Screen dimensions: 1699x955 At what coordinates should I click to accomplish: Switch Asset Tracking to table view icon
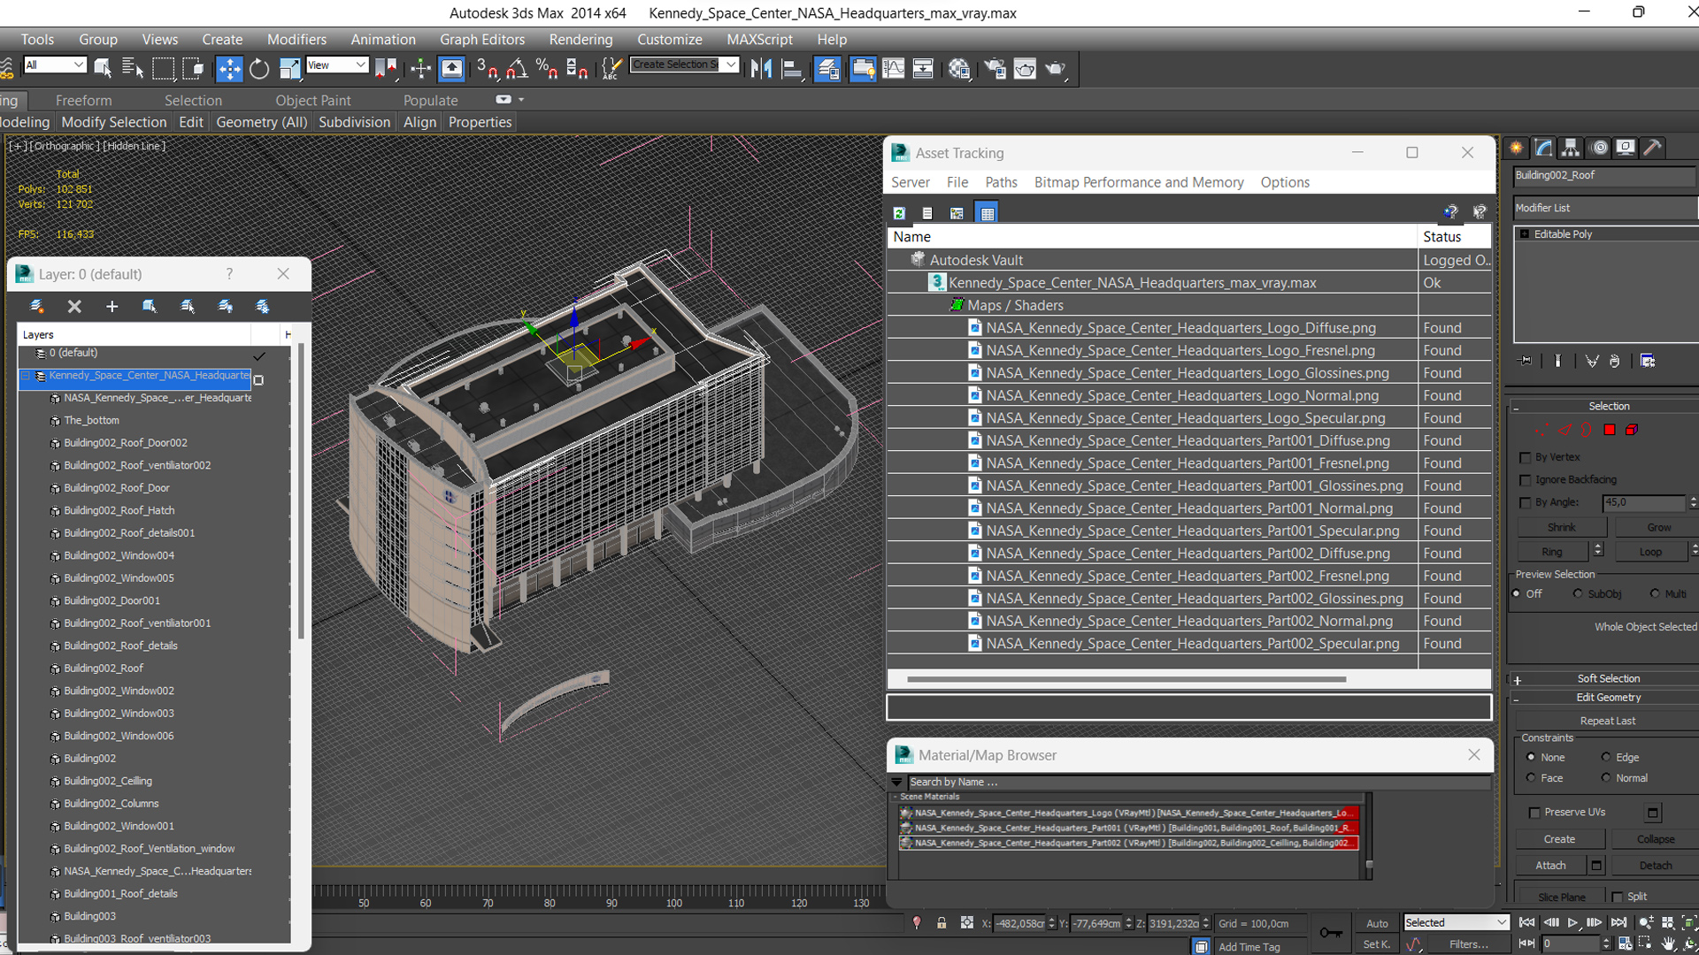(x=987, y=213)
